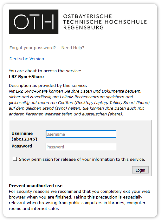Click the show permission for release label

pos(82,159)
